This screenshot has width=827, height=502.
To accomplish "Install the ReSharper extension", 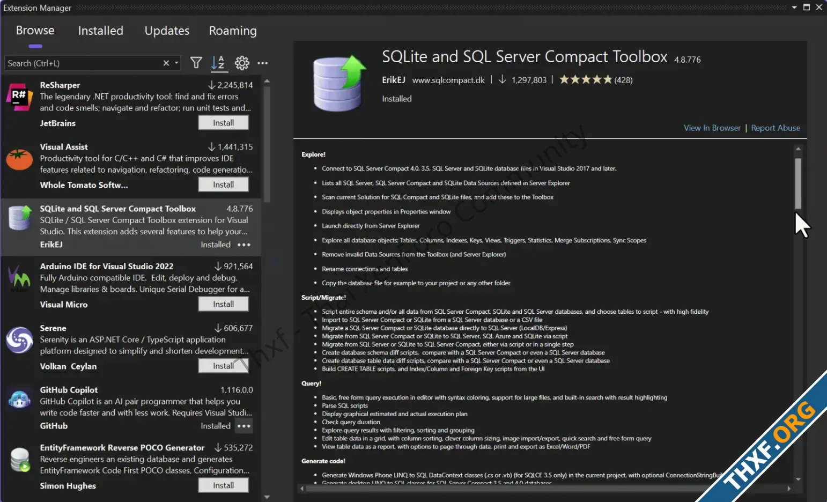I will tap(223, 123).
